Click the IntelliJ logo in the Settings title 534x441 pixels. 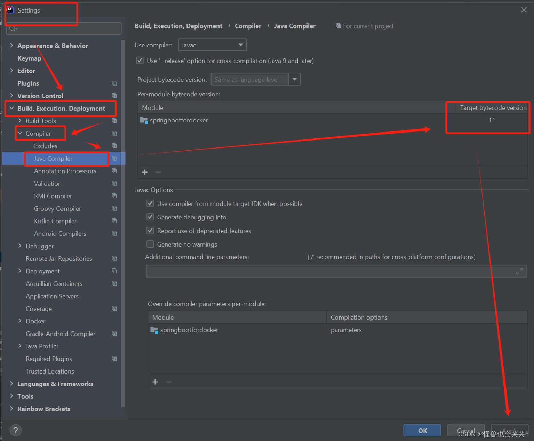pyautogui.click(x=10, y=9)
